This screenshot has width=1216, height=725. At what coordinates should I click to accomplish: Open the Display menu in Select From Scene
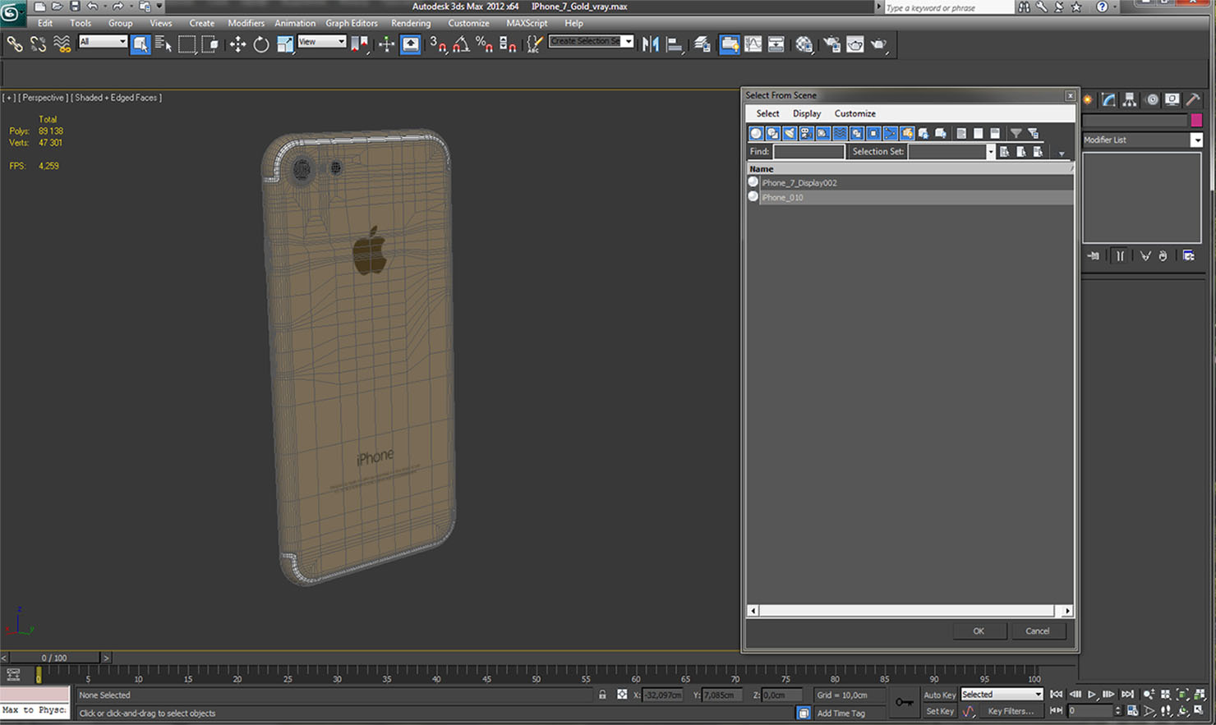[807, 114]
